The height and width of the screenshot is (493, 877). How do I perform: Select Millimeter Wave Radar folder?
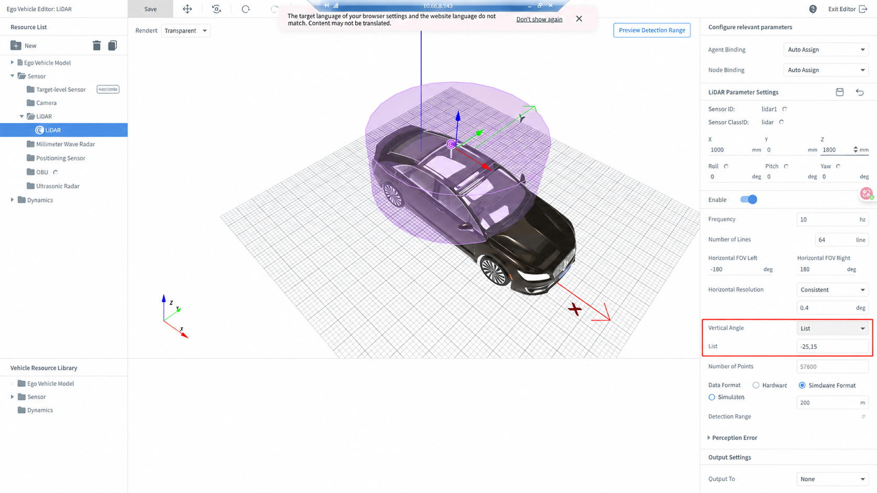tap(65, 144)
